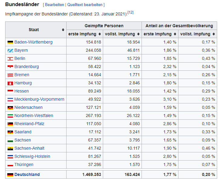Click the Hamburg flag icon

(x=10, y=83)
